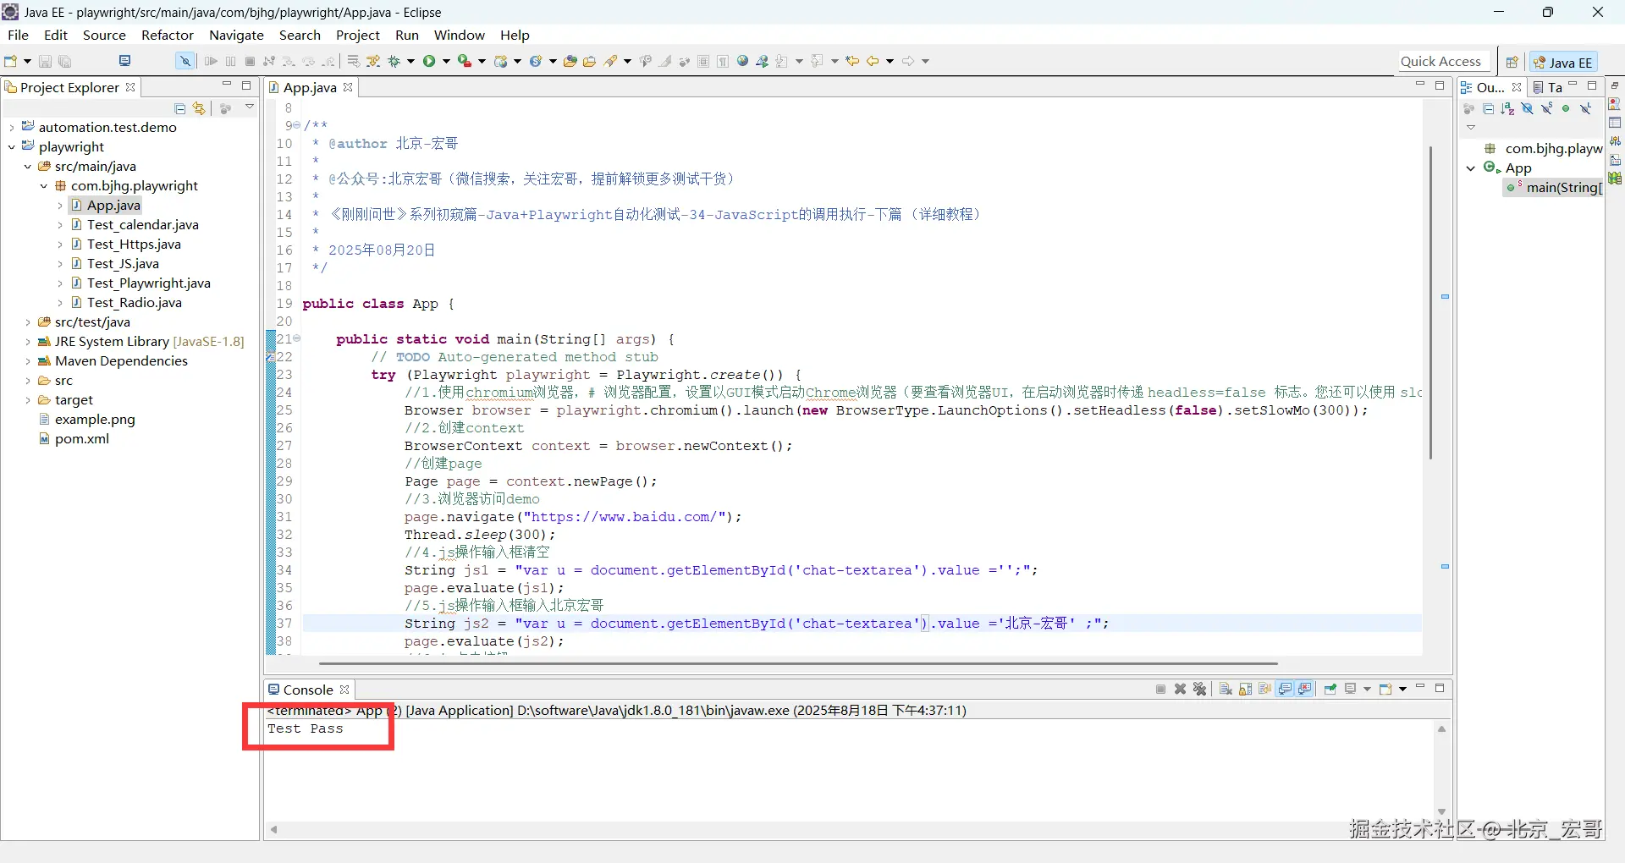
Task: Toggle Hide Non-Public Members in Outline
Action: click(x=1566, y=108)
